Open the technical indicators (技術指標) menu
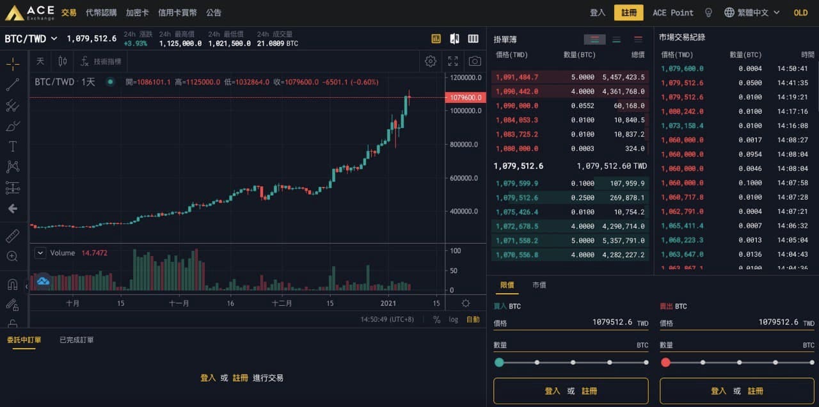The width and height of the screenshot is (819, 407). (x=101, y=61)
